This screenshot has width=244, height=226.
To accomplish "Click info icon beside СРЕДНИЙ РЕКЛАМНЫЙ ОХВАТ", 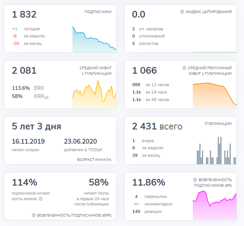I will click(x=184, y=68).
